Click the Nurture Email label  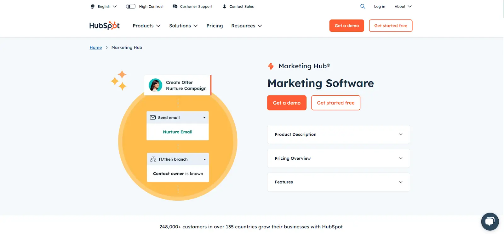tap(178, 132)
